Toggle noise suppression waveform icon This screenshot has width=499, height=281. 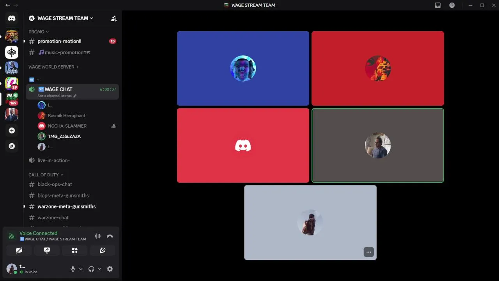click(x=98, y=236)
